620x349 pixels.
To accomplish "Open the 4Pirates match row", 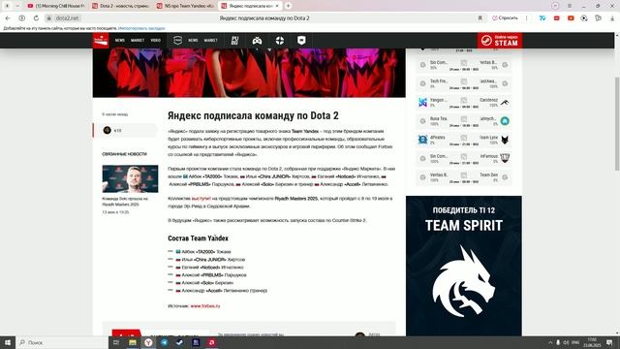I will pyautogui.click(x=464, y=140).
